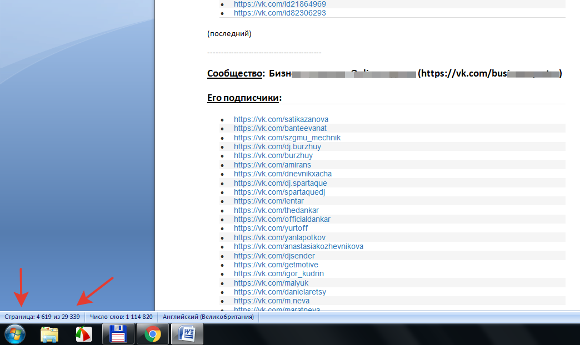Click the English (UK) language indicator
This screenshot has width=580, height=345.
208,317
